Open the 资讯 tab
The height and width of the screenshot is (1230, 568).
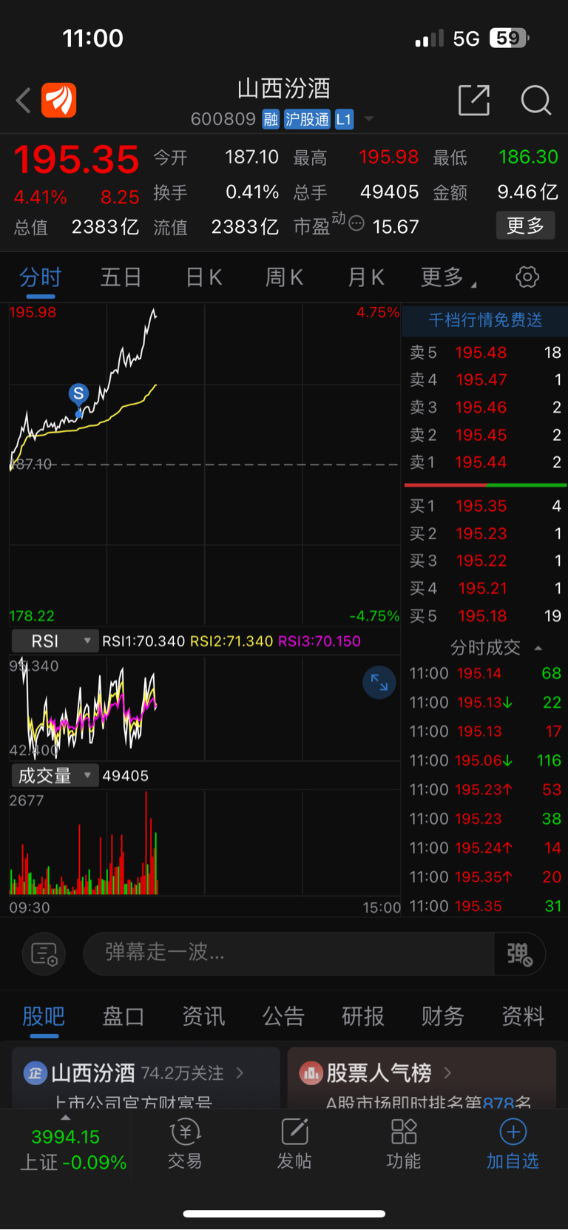(203, 1016)
